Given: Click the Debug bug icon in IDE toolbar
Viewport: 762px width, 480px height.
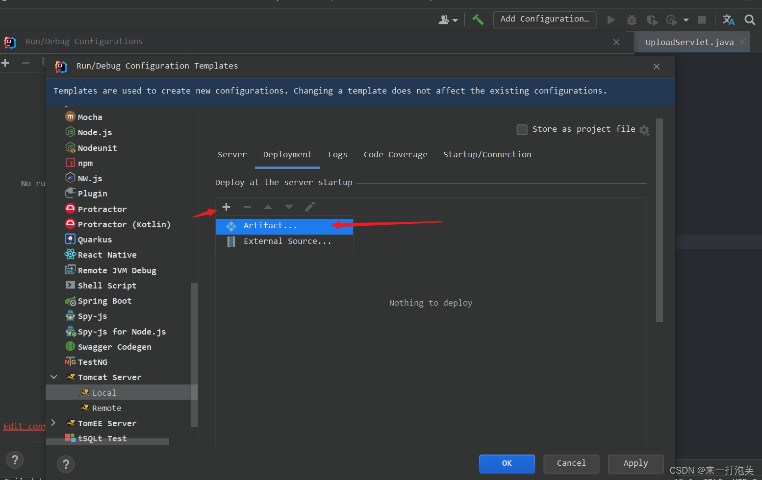Looking at the screenshot, I should point(632,20).
